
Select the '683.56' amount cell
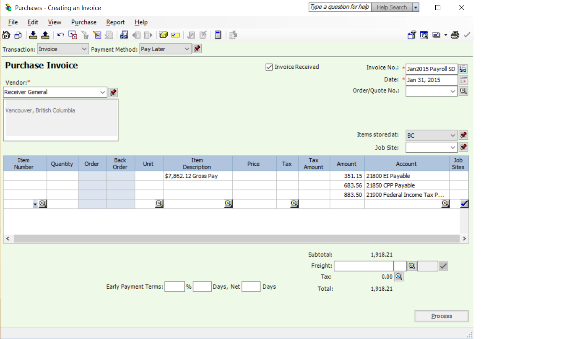coord(347,185)
